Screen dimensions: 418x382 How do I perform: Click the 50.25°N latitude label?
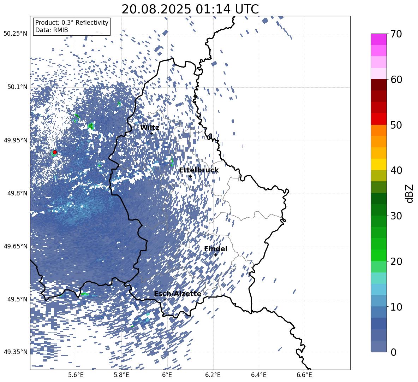click(16, 34)
